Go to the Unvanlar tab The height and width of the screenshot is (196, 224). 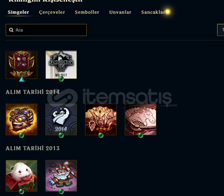pyautogui.click(x=120, y=12)
